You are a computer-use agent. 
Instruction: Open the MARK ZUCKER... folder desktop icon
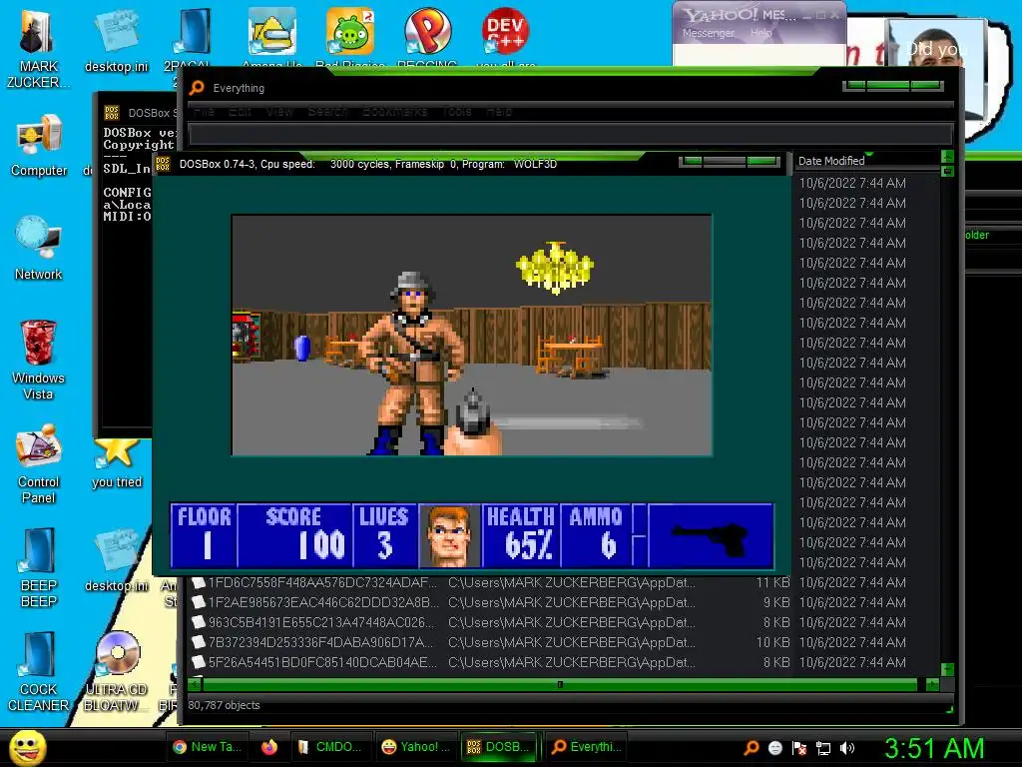(38, 49)
